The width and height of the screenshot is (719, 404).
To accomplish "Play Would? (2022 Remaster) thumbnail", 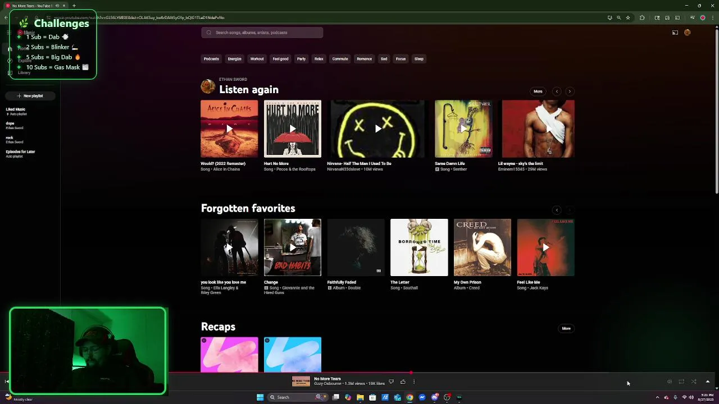I will [x=229, y=129].
